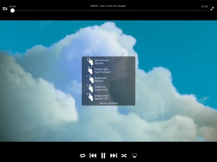
Task: Click the elapsed time 00:06 label
Action: [x=13, y=6]
